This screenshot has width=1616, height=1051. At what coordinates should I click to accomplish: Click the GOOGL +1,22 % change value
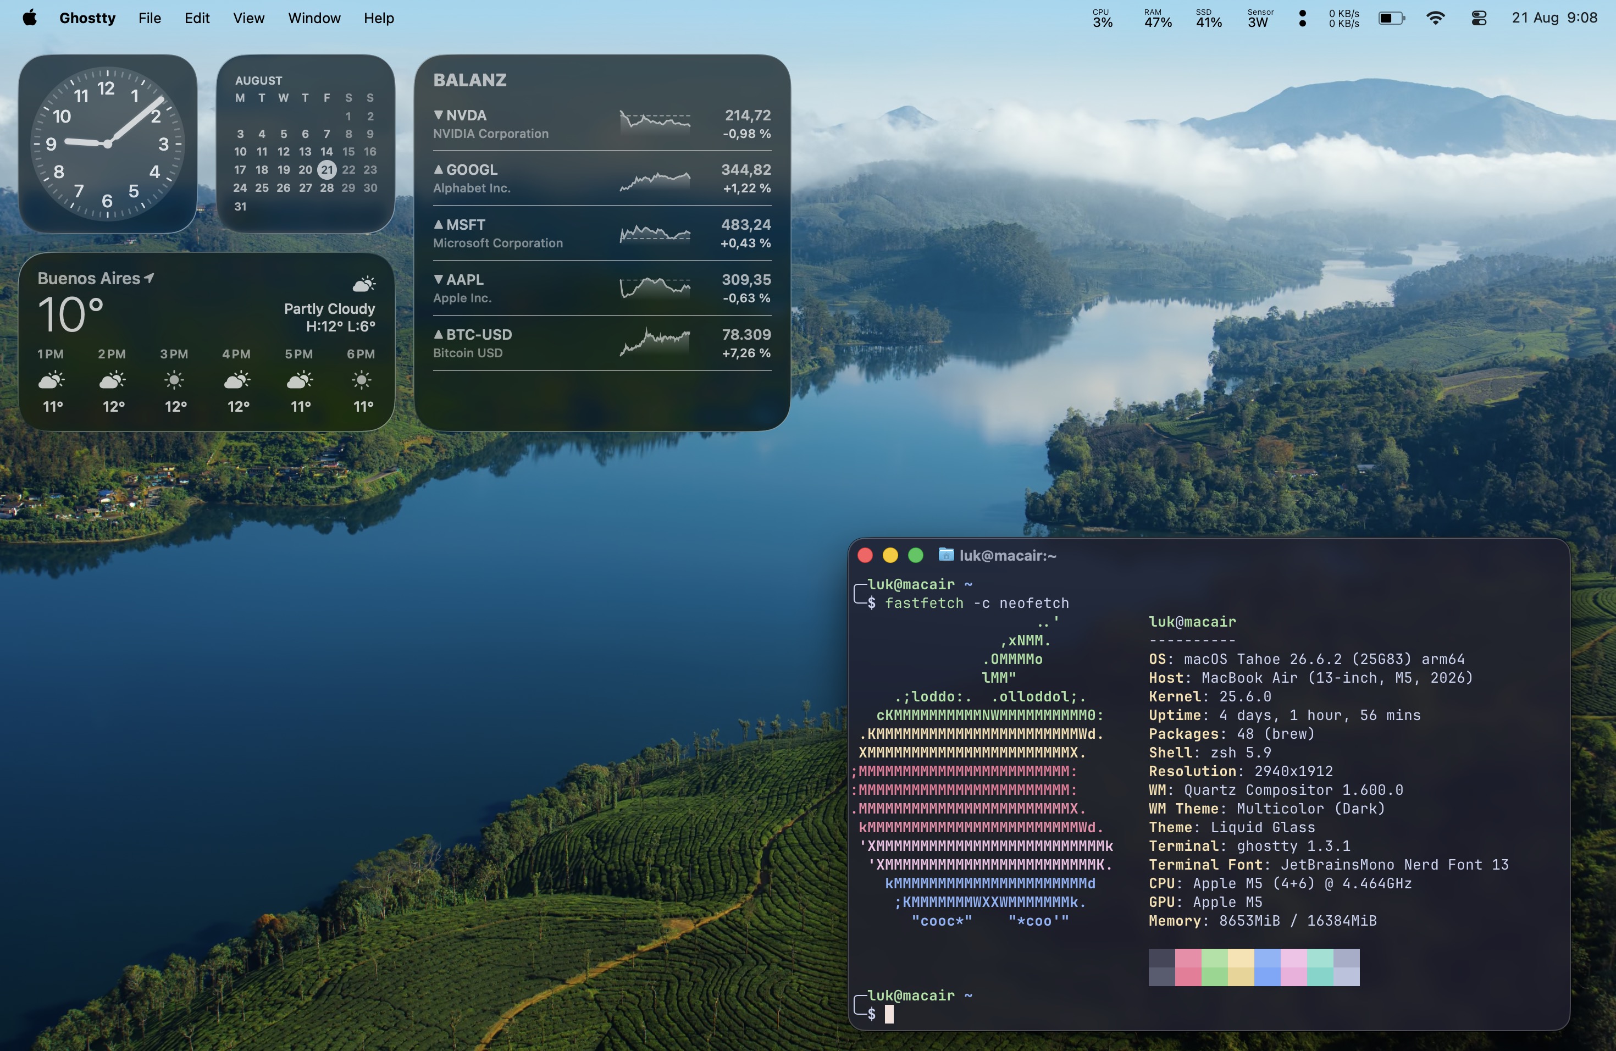point(747,188)
